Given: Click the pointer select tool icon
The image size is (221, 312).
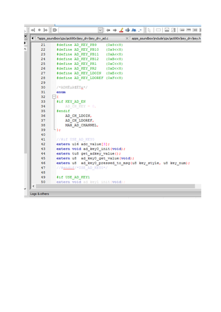Looking at the screenshot, I should tap(149, 30).
